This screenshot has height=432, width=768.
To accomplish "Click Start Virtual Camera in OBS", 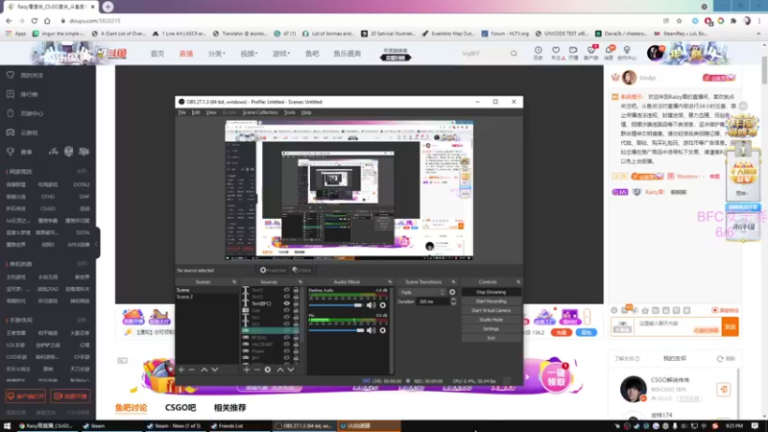I will (491, 310).
